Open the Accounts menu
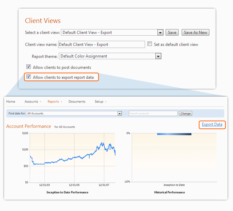The image size is (233, 211). [x=33, y=102]
